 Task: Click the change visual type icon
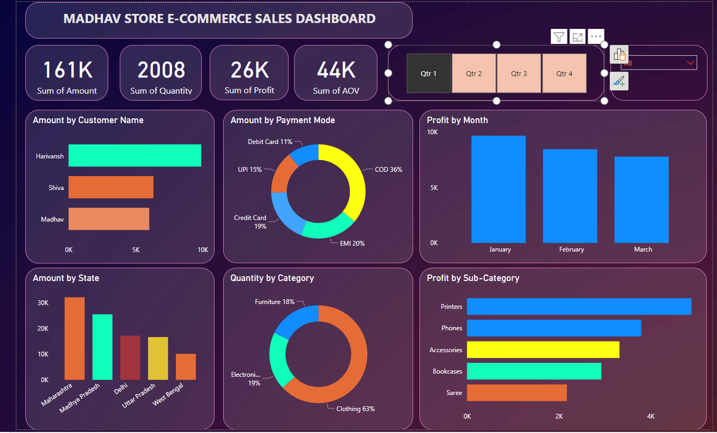619,55
